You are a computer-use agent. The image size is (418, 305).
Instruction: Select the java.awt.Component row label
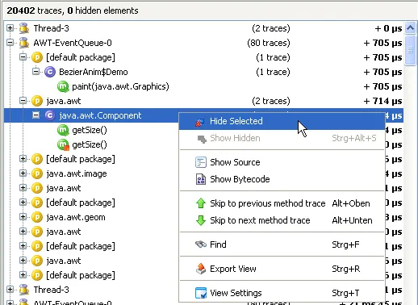(x=100, y=115)
